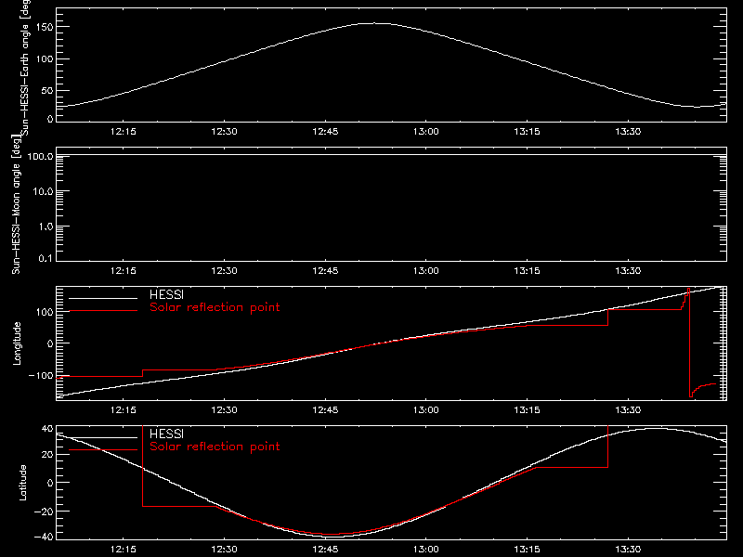Click Solar reflection point legend in Longitude plot

tap(215, 307)
